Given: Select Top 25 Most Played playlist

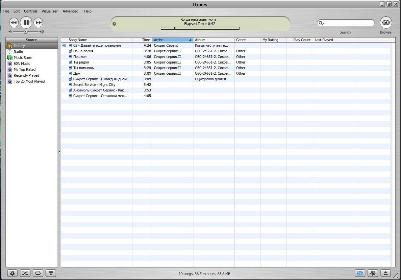Looking at the screenshot, I should [32, 81].
